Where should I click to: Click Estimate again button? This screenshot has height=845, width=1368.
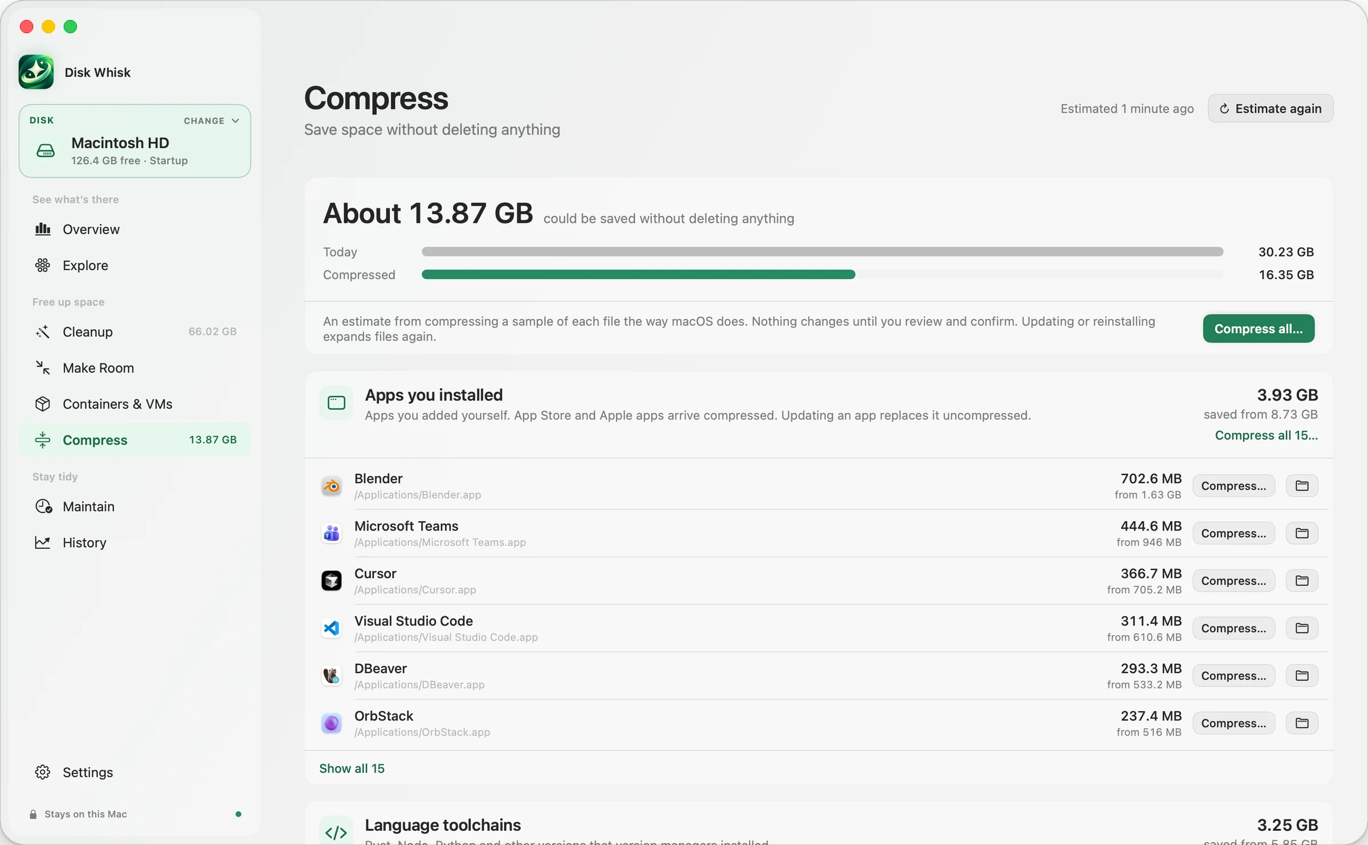pyautogui.click(x=1271, y=108)
